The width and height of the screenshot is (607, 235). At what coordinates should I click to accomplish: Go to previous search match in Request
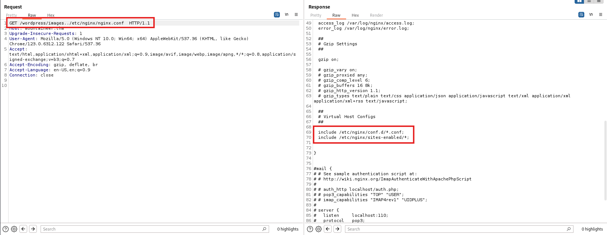click(23, 229)
